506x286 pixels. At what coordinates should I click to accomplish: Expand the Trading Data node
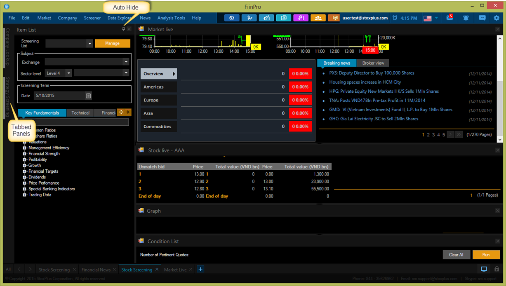coord(24,195)
